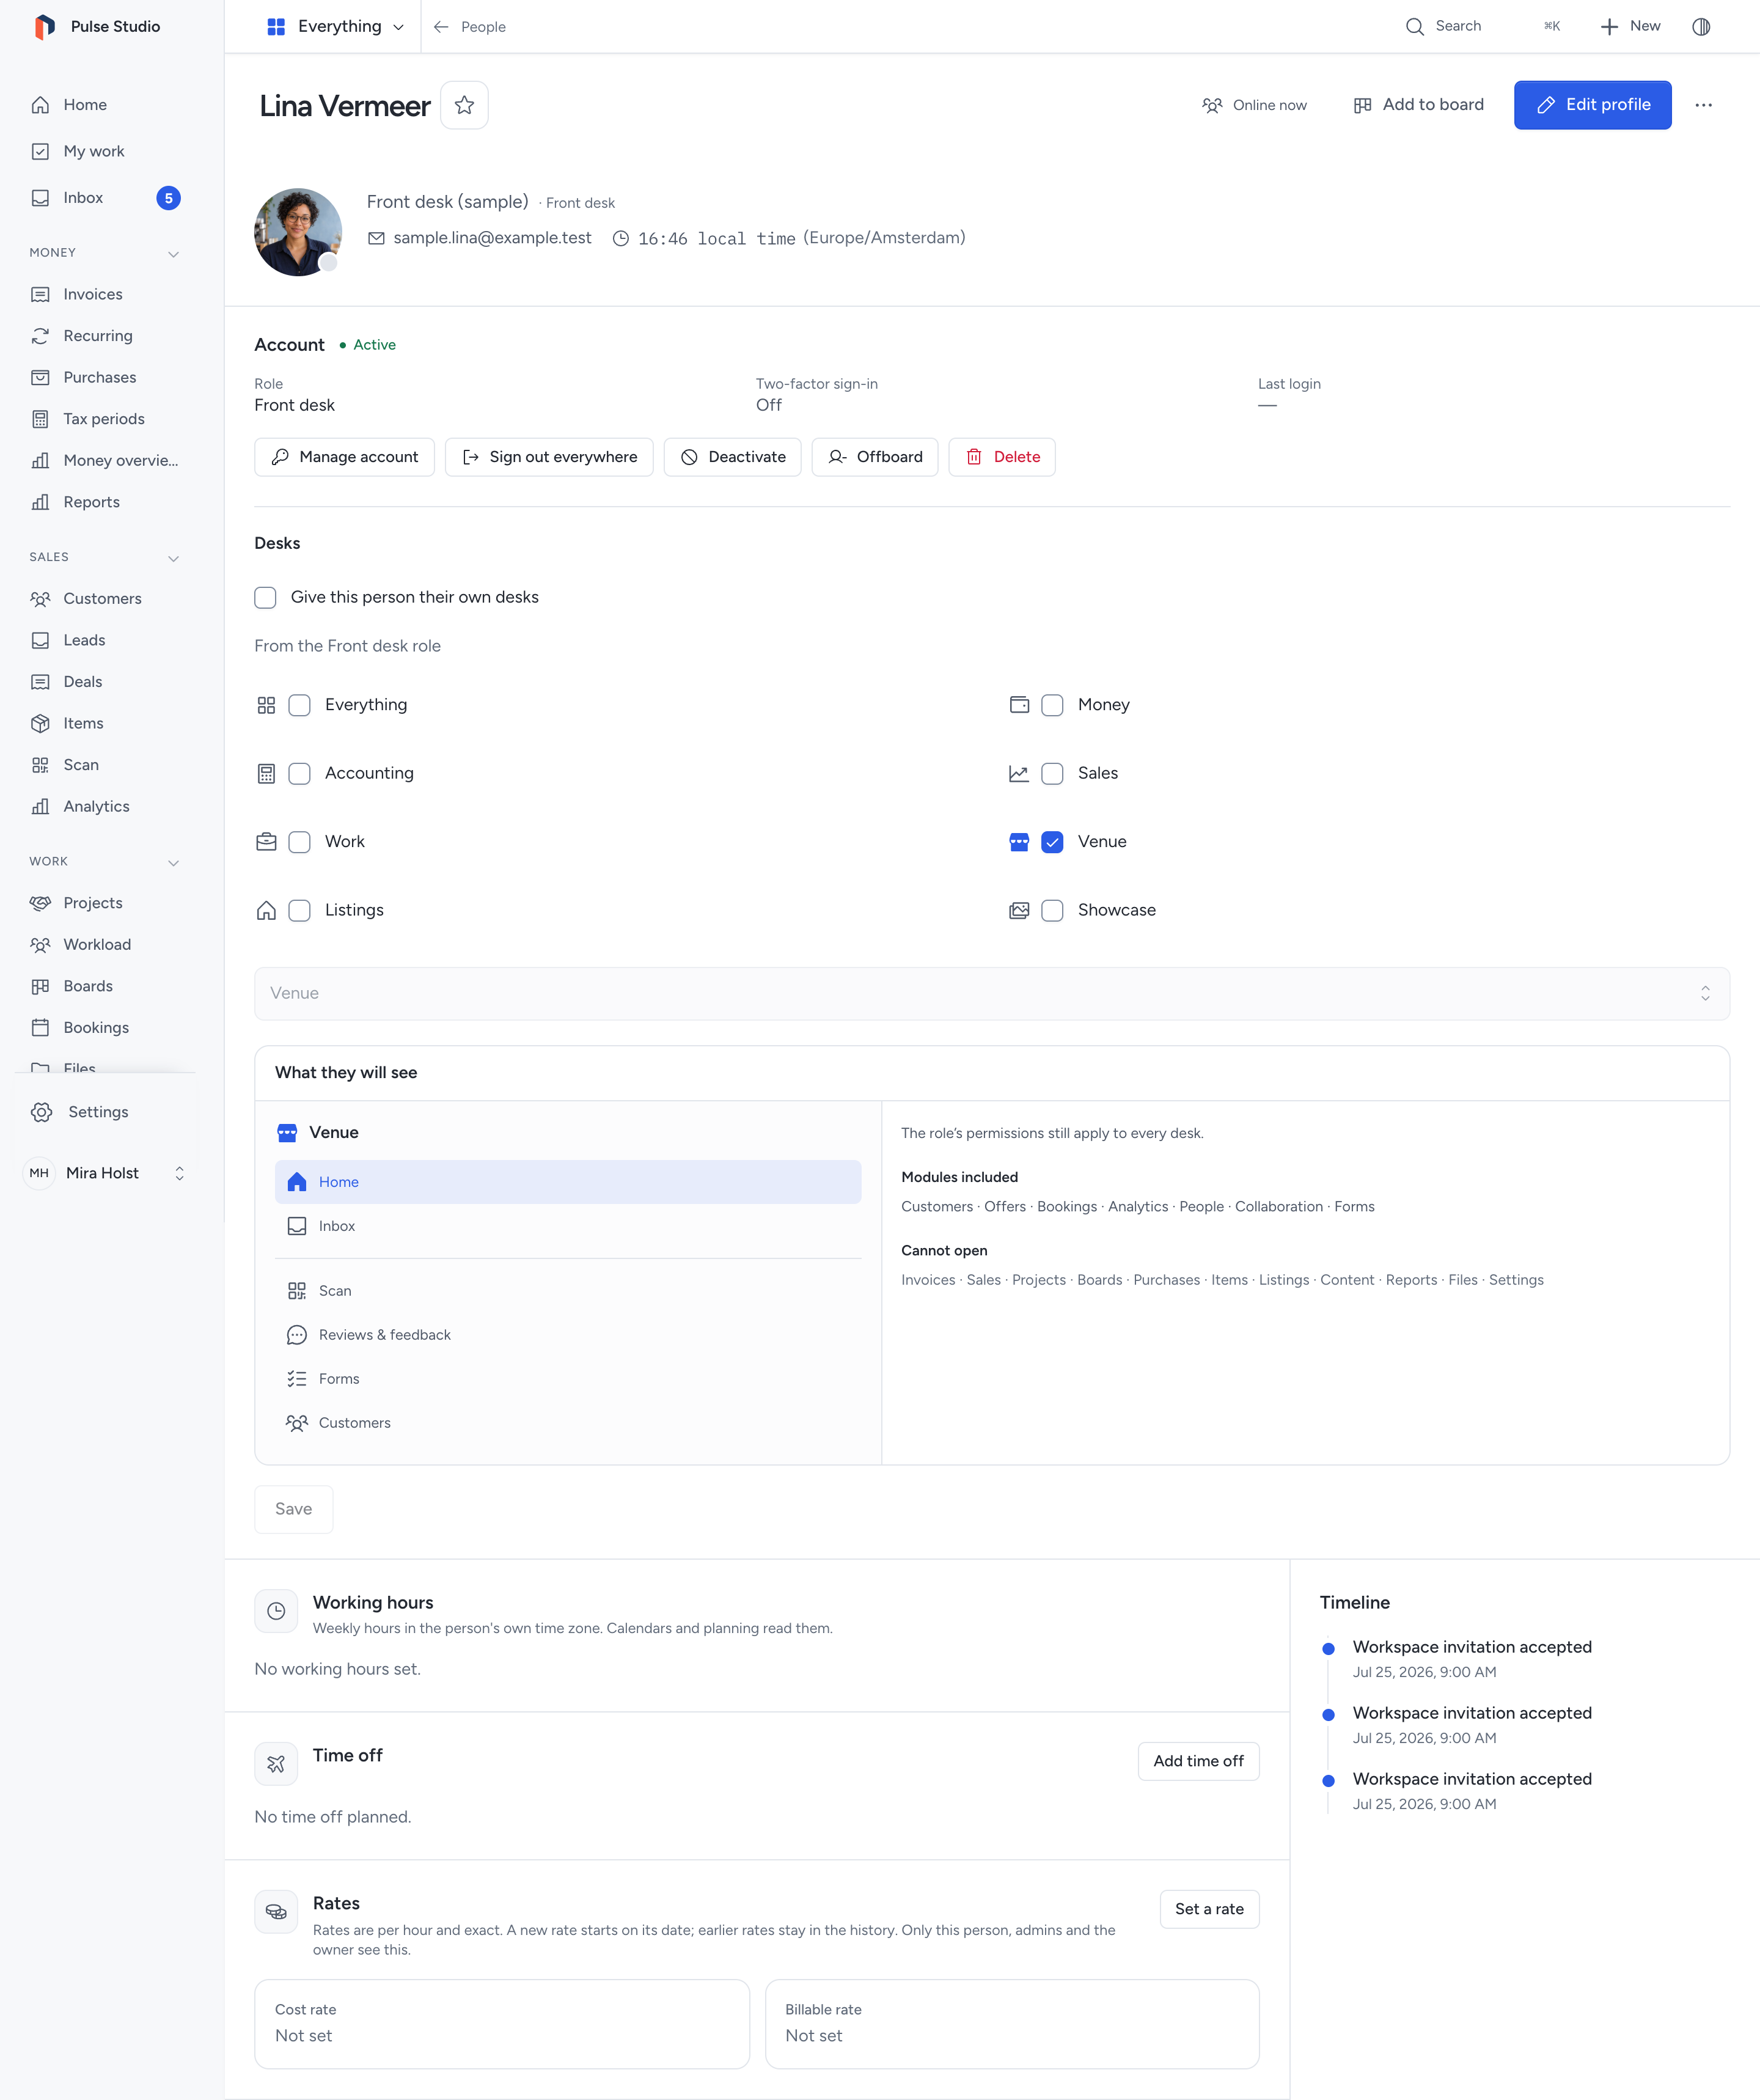Viewport: 1760px width, 2100px height.
Task: Click the Working hours clock icon
Action: click(276, 1611)
